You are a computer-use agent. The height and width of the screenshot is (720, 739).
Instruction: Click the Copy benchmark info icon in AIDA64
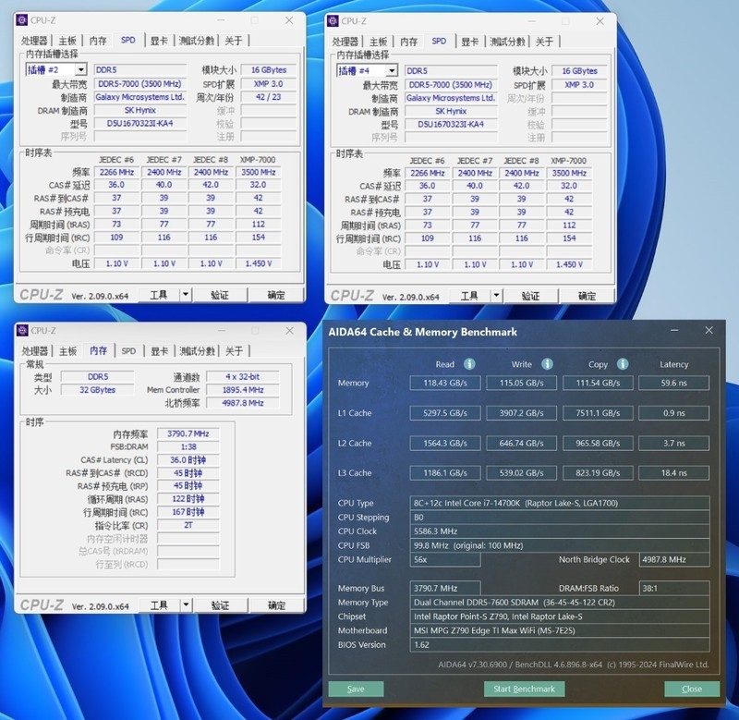[x=624, y=364]
